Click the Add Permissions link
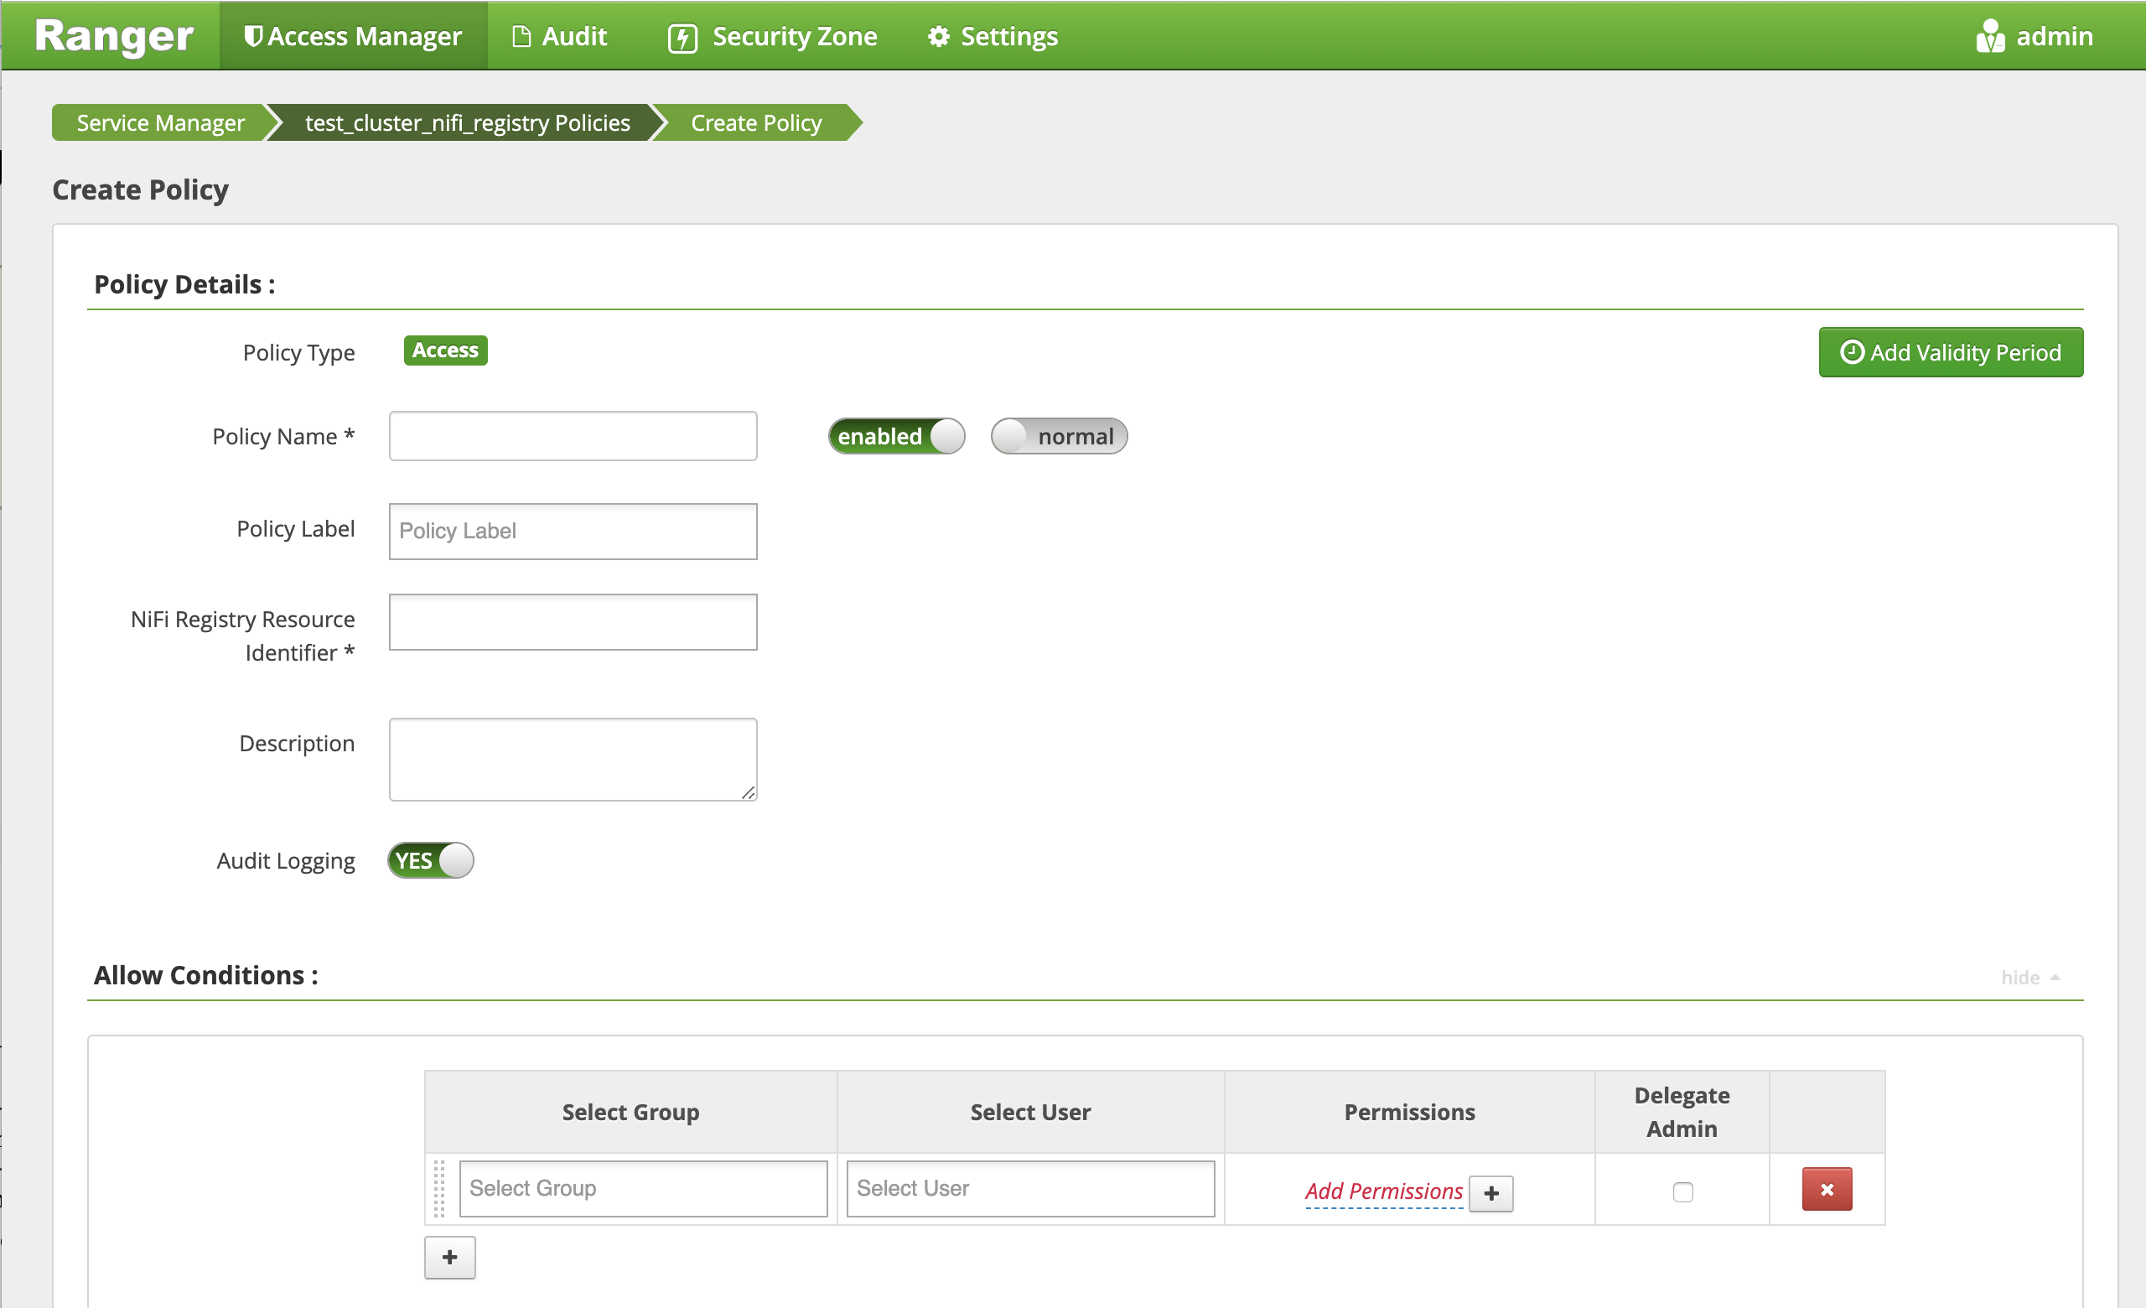This screenshot has width=2146, height=1308. (1383, 1191)
